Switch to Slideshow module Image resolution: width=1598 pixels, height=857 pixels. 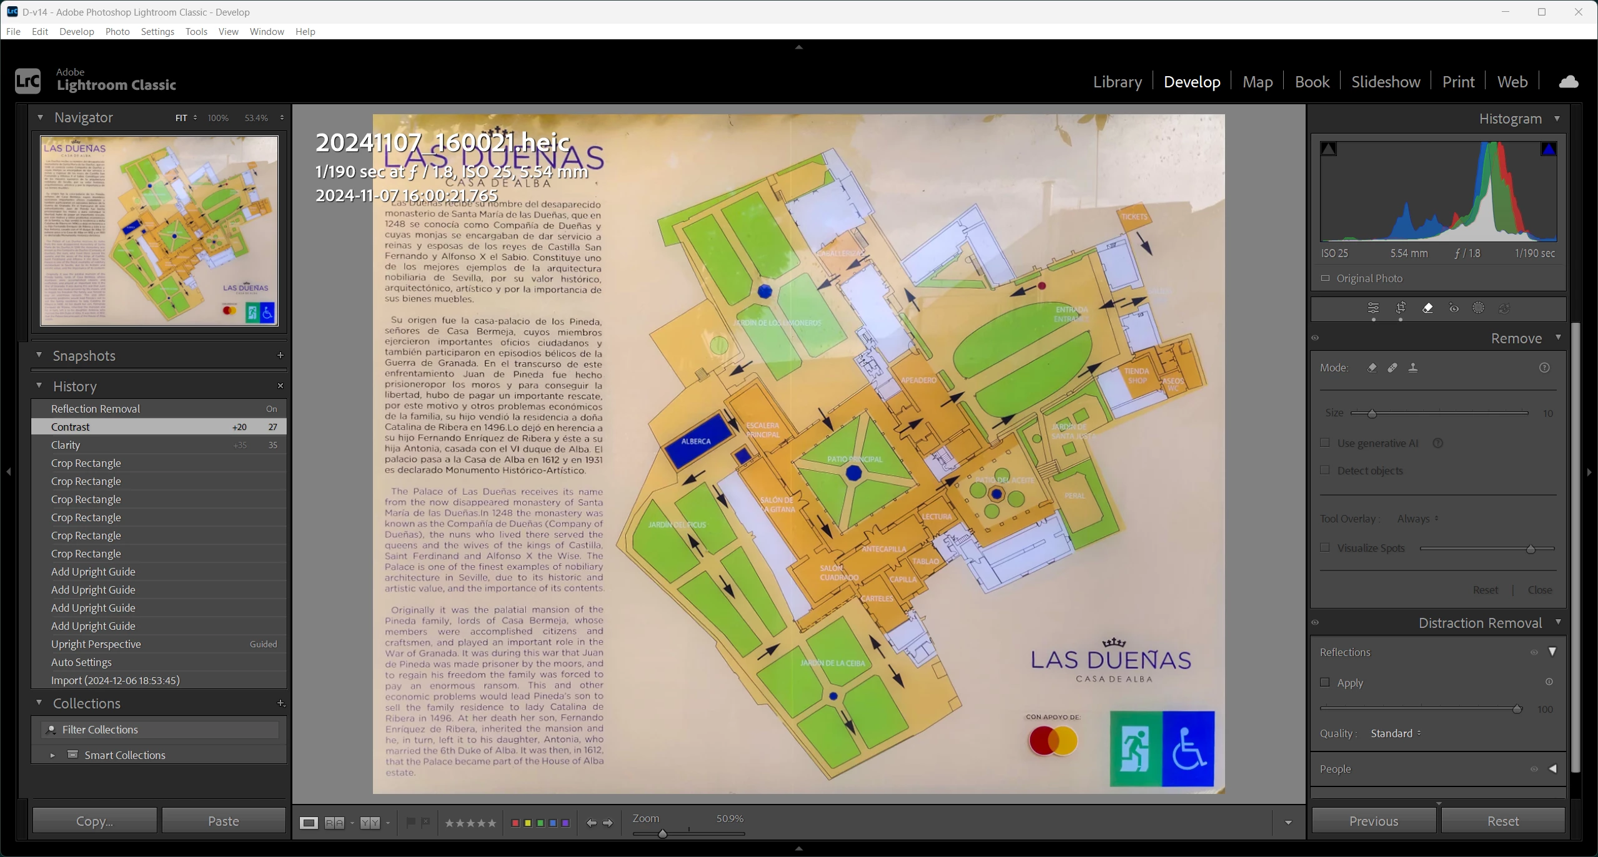1386,82
